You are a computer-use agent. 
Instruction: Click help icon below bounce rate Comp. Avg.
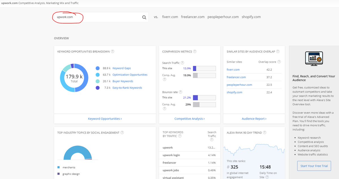click(x=164, y=109)
